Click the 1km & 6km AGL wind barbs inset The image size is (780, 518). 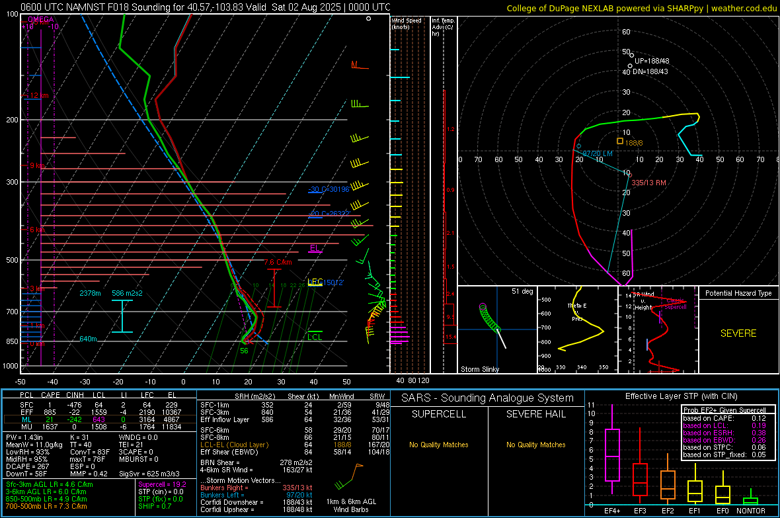pos(351,477)
